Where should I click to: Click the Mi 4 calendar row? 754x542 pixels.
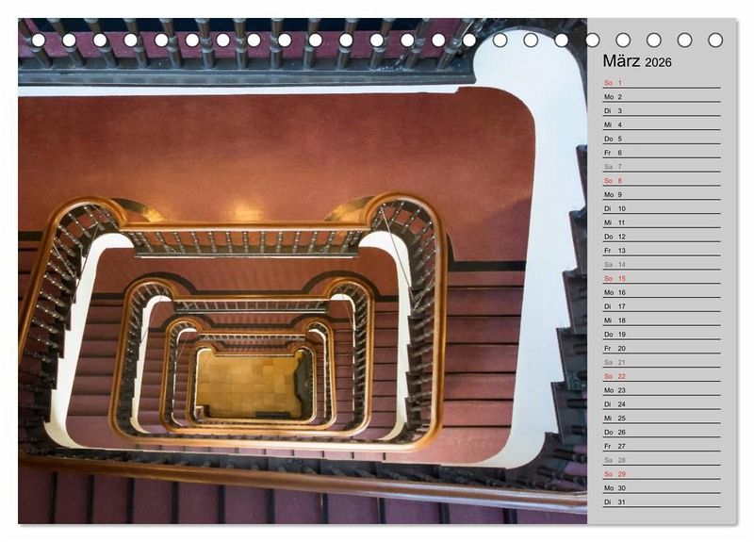pos(660,124)
